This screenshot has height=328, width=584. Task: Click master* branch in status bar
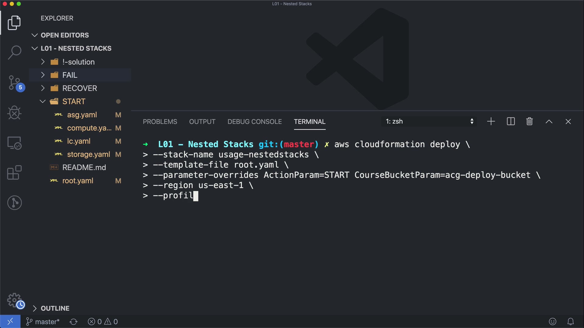tap(43, 322)
